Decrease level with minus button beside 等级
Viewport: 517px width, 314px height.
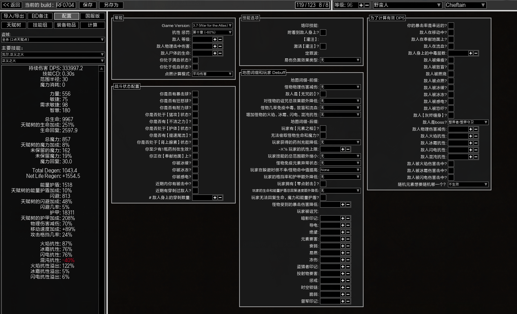click(x=367, y=5)
